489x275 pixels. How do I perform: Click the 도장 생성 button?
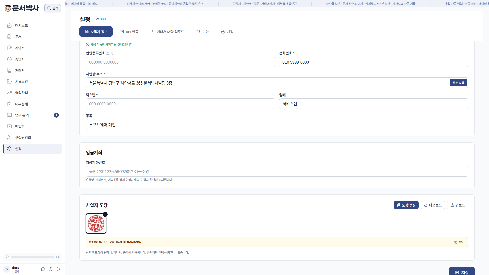406,205
